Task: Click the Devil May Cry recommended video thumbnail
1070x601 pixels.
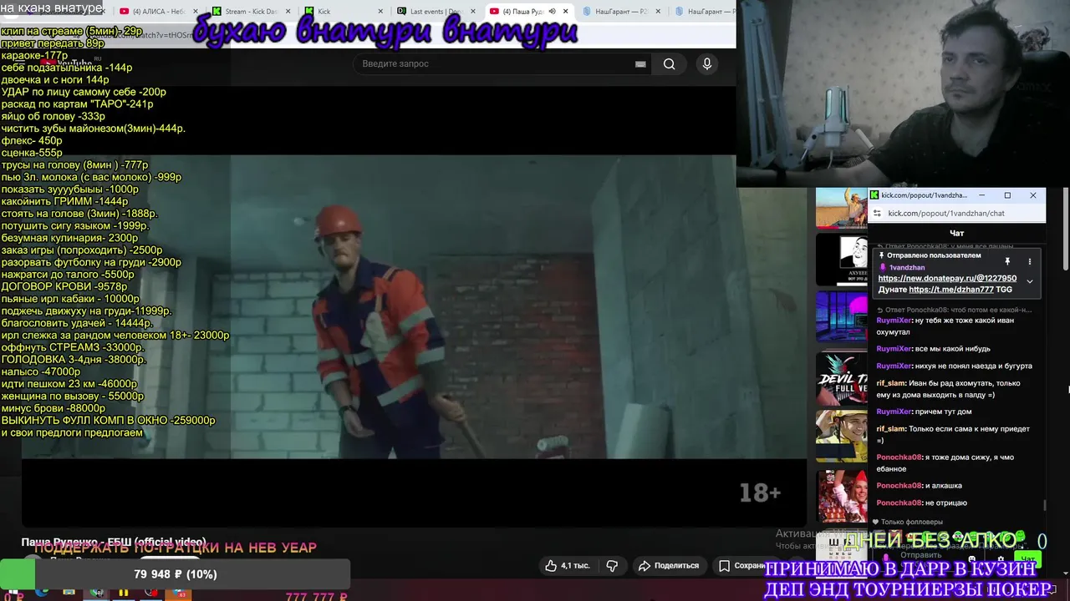Action: [x=842, y=379]
